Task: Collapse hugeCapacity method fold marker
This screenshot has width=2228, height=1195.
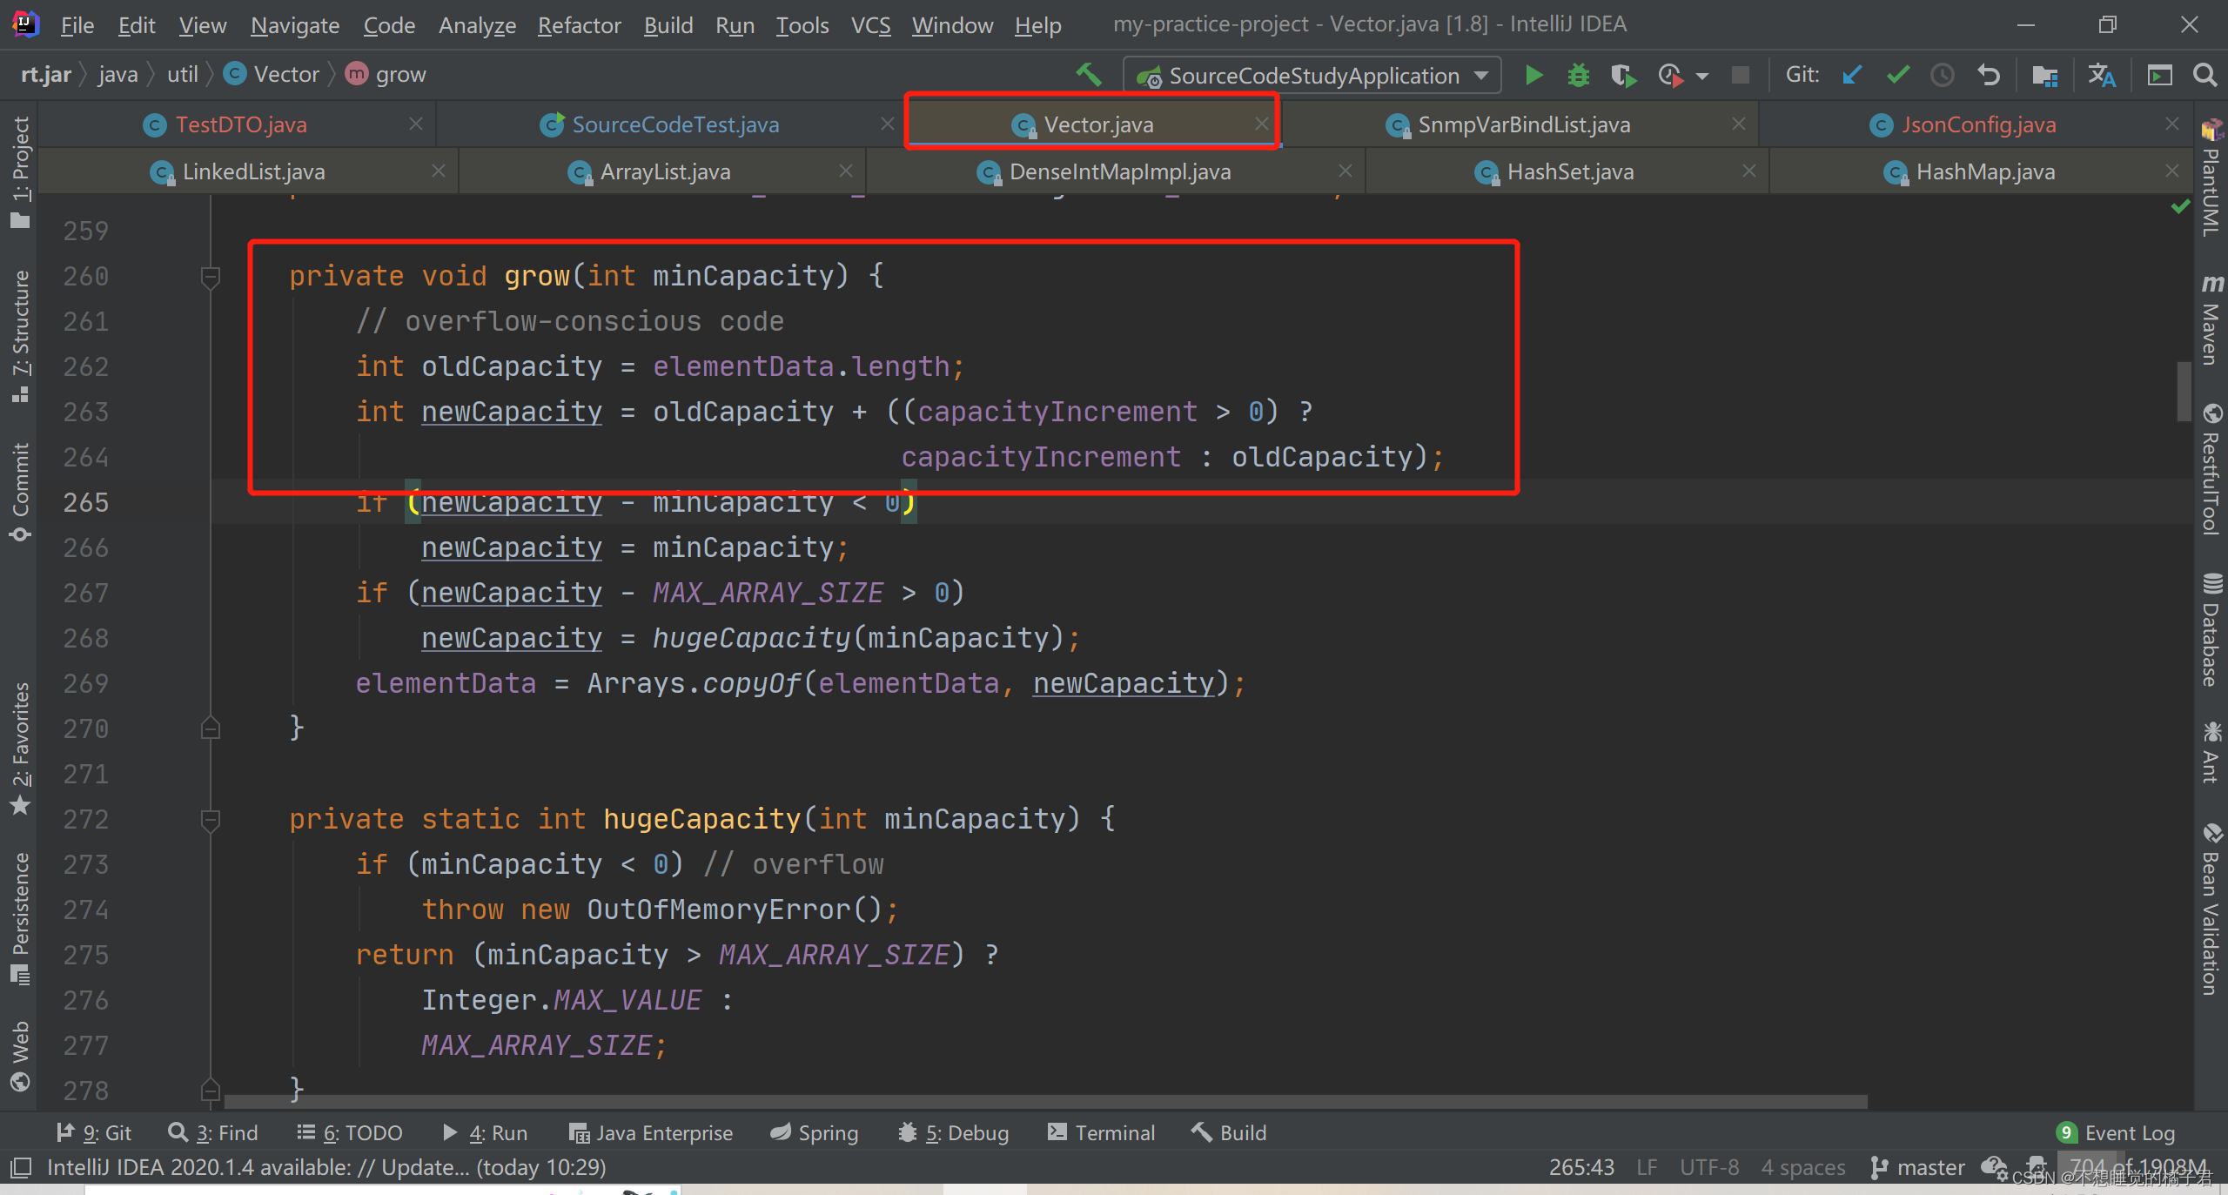Action: pos(211,821)
